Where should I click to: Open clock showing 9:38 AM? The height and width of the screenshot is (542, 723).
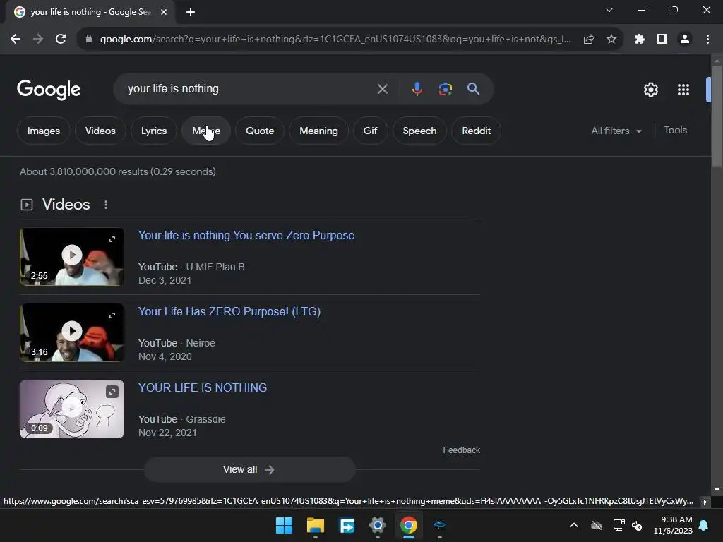click(x=673, y=525)
